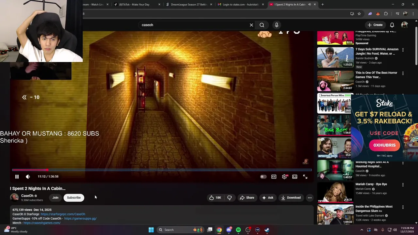Open a new browser tab

point(323,5)
